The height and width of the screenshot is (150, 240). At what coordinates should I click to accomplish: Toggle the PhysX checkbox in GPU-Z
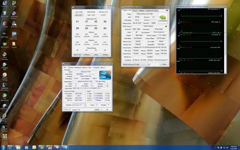148,60
